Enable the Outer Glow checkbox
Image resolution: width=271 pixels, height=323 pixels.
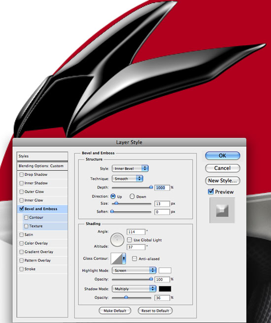click(21, 192)
